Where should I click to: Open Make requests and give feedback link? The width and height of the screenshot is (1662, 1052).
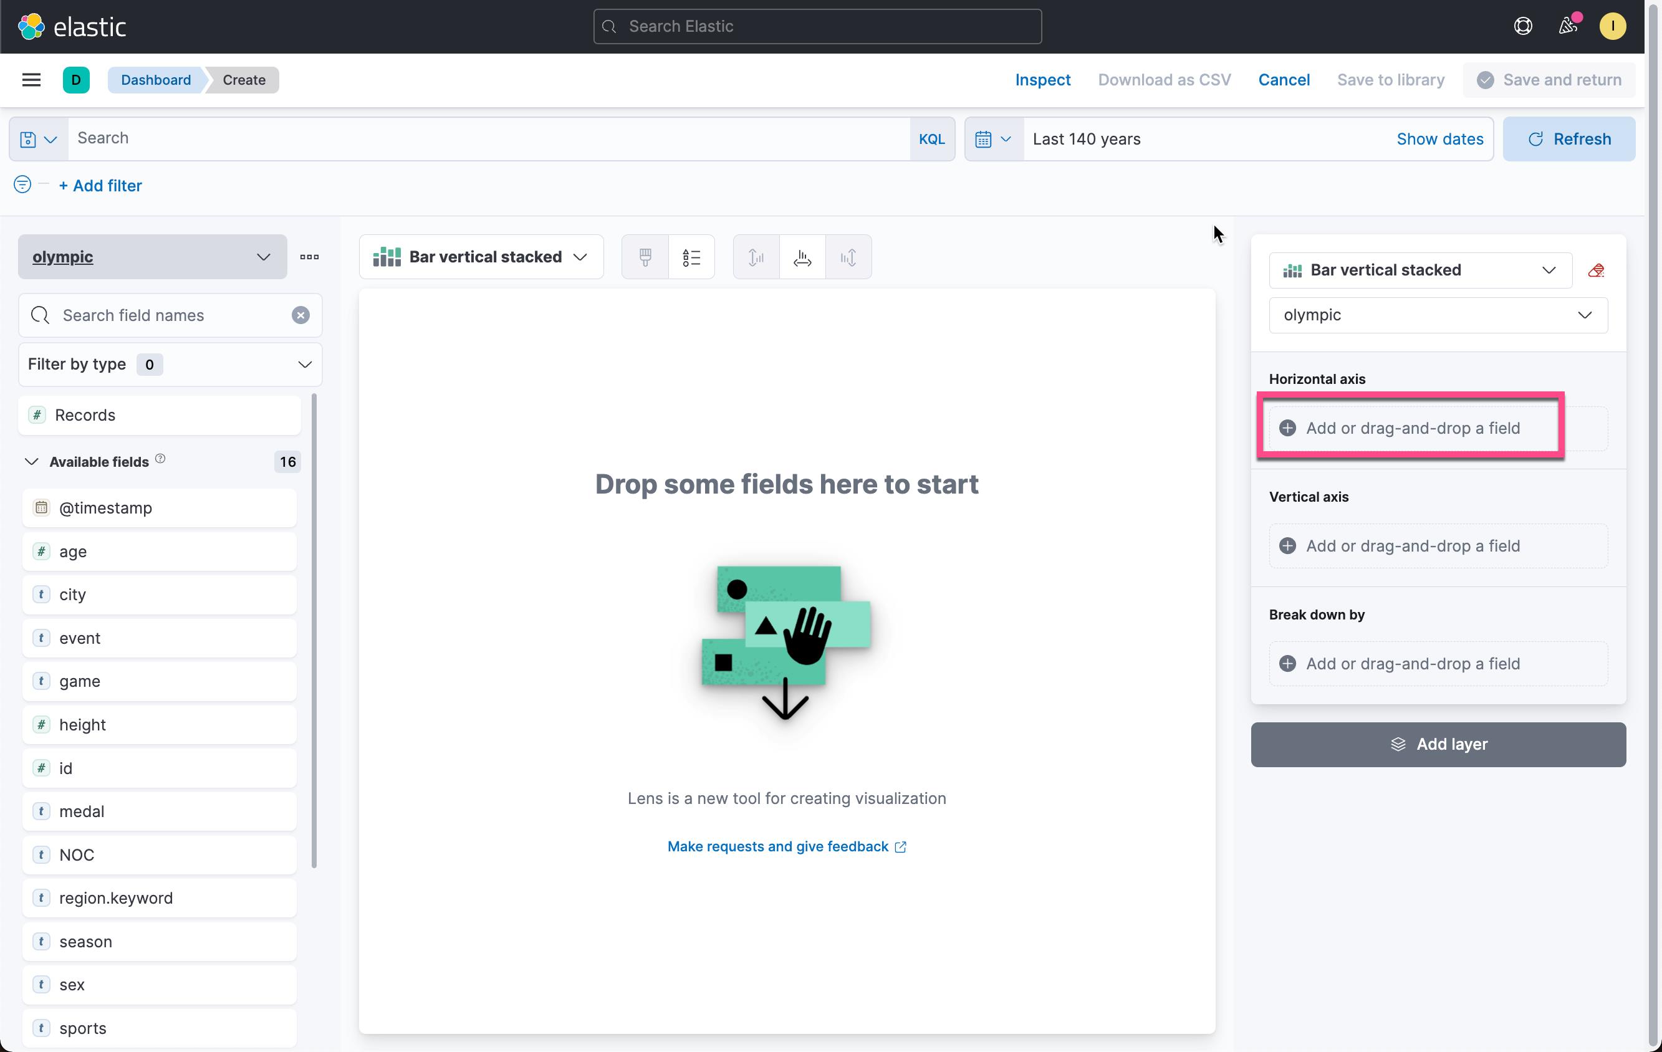coord(786,846)
